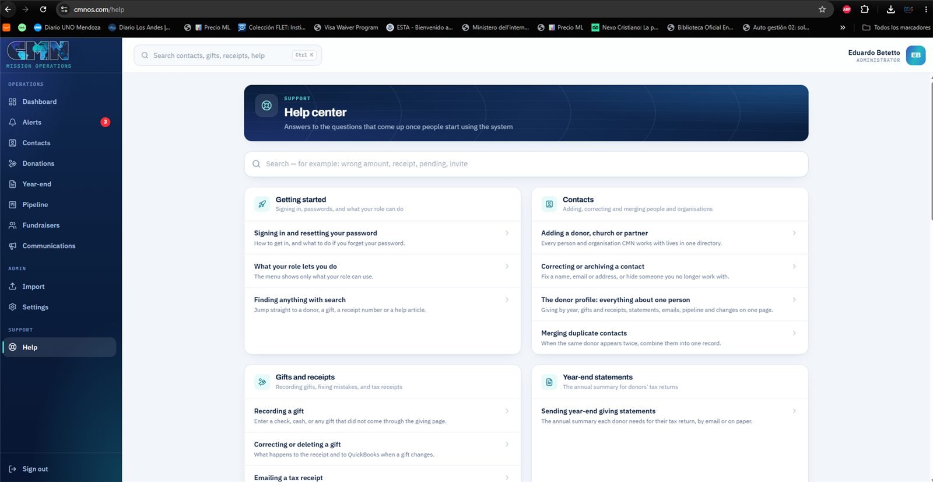This screenshot has width=933, height=482.
Task: Click the CMN Mission Operations logo
Action: click(38, 54)
